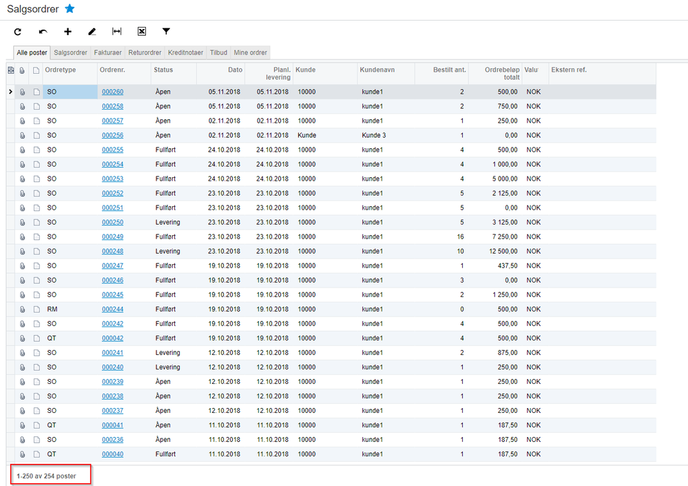
Task: Click the fit columns width icon
Action: tap(117, 32)
